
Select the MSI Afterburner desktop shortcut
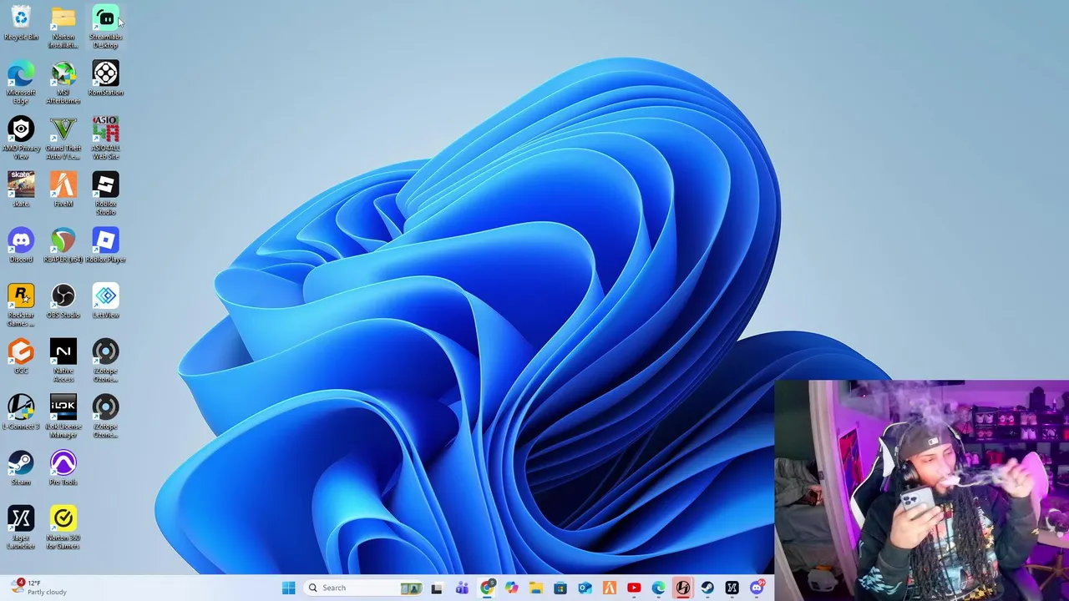click(63, 82)
